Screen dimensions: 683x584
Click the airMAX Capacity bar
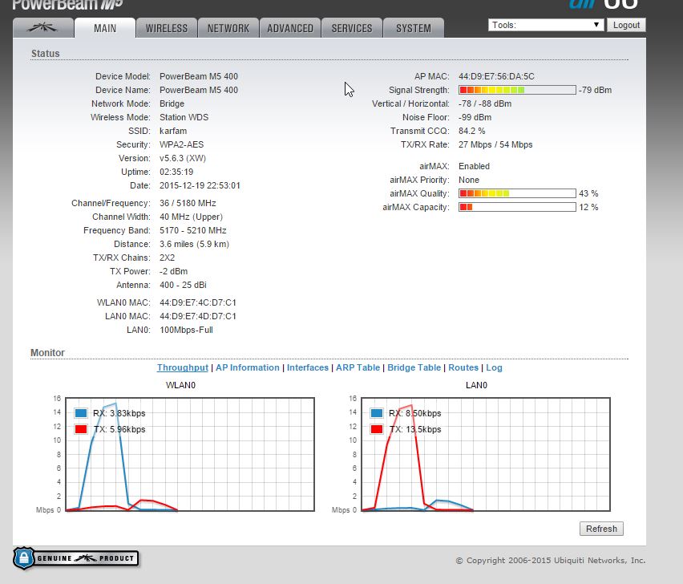(517, 207)
